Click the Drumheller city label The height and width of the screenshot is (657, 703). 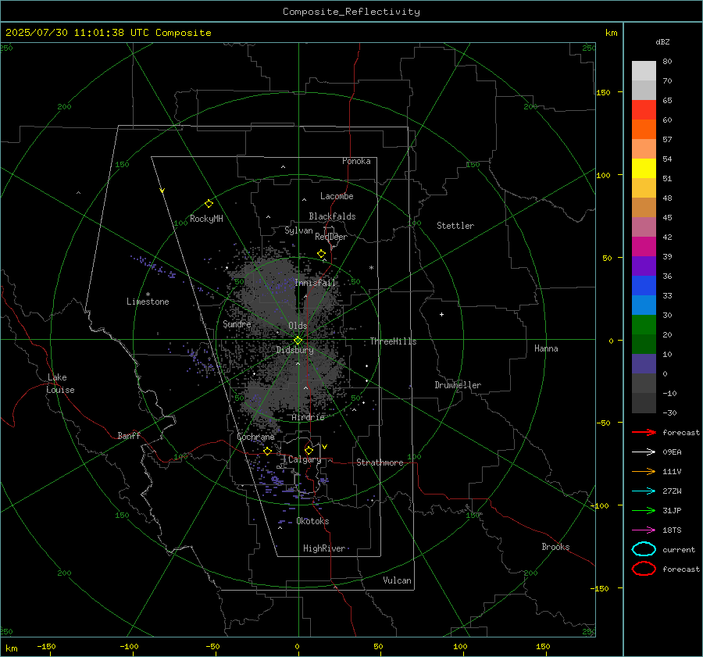tap(457, 385)
